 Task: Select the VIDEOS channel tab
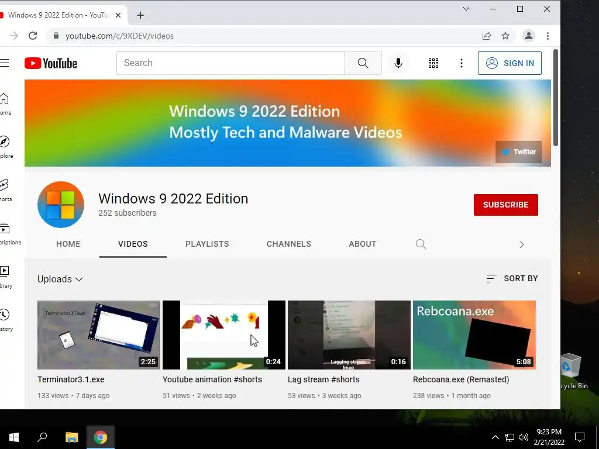[x=133, y=244]
